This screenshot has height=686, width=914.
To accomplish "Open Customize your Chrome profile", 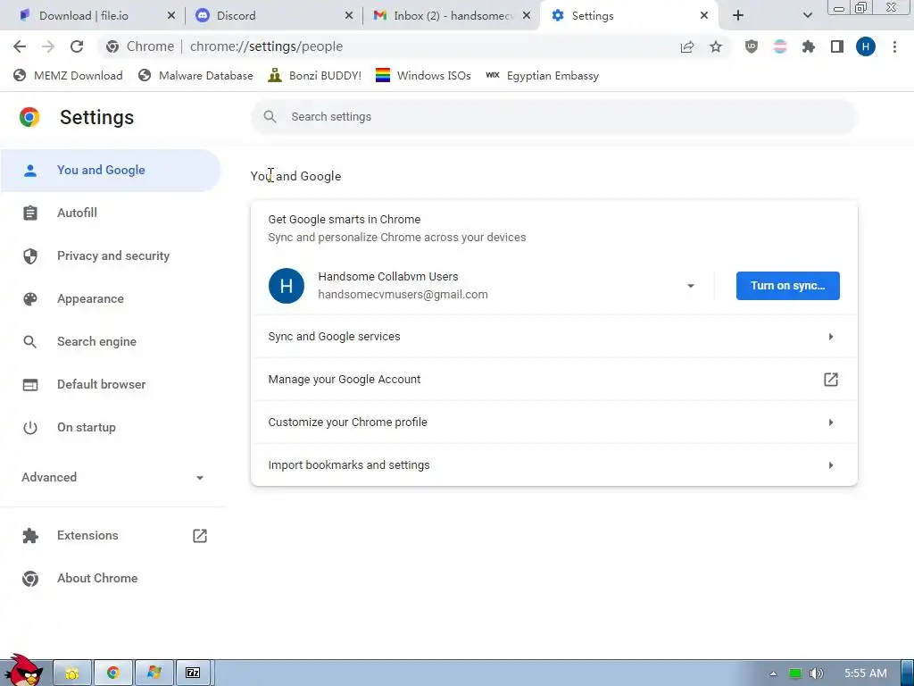I will (553, 422).
